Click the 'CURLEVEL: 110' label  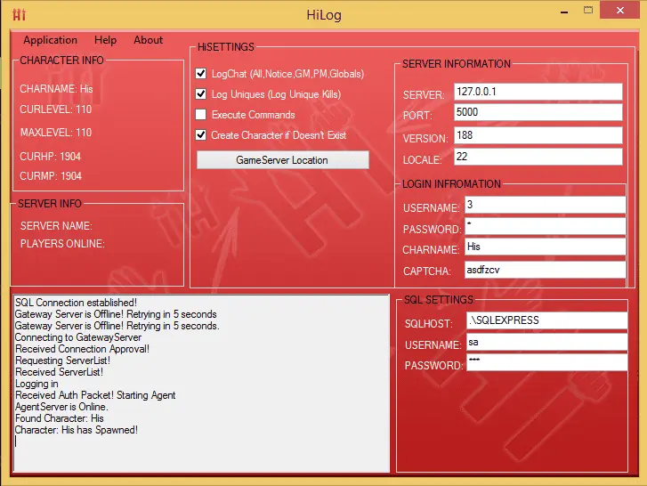tap(56, 109)
